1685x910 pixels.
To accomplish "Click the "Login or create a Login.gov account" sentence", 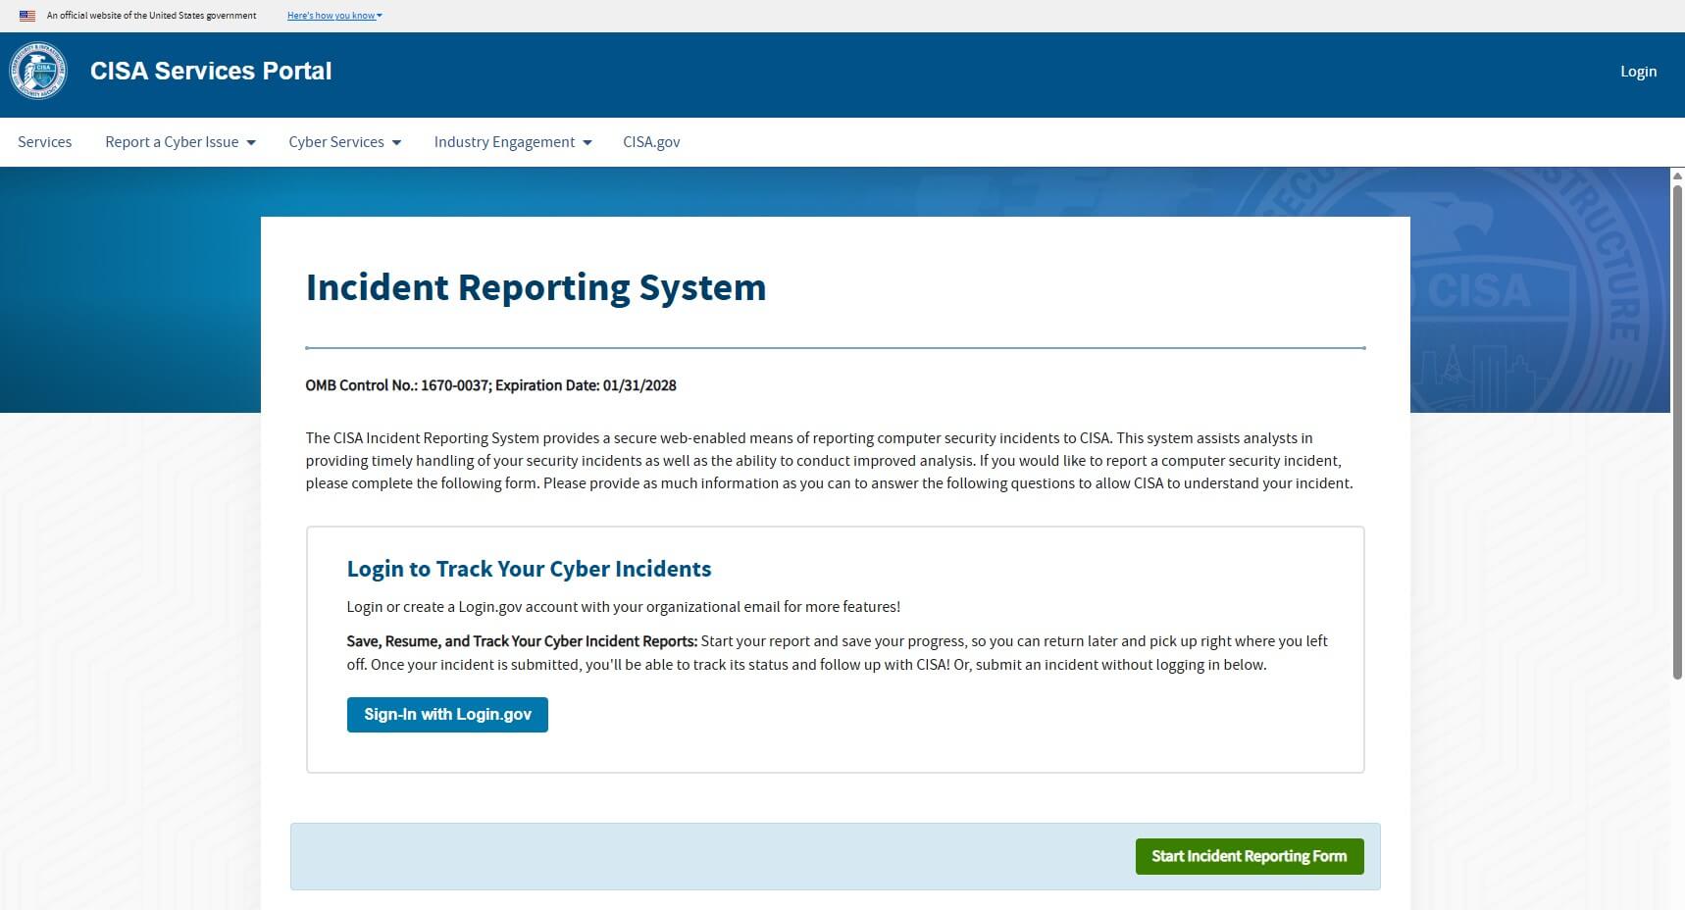I will click(x=623, y=607).
